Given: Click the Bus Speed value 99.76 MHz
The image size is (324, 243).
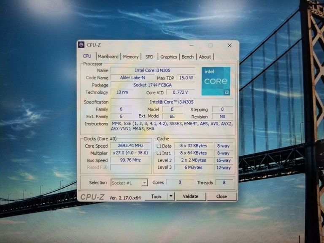Looking at the screenshot, I should 131,160.
